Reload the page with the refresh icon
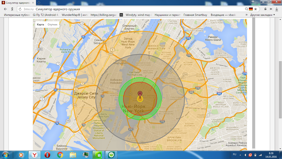This screenshot has height=159, width=282. click(x=20, y=9)
